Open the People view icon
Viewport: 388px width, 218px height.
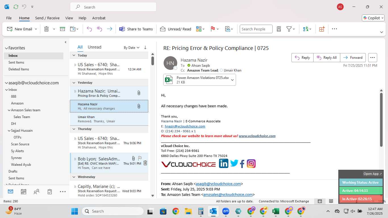pyautogui.click(x=36, y=192)
